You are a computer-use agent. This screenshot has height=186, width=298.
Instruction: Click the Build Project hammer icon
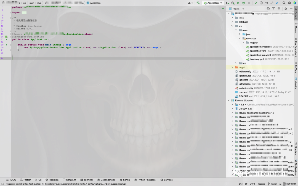(x=199, y=3)
